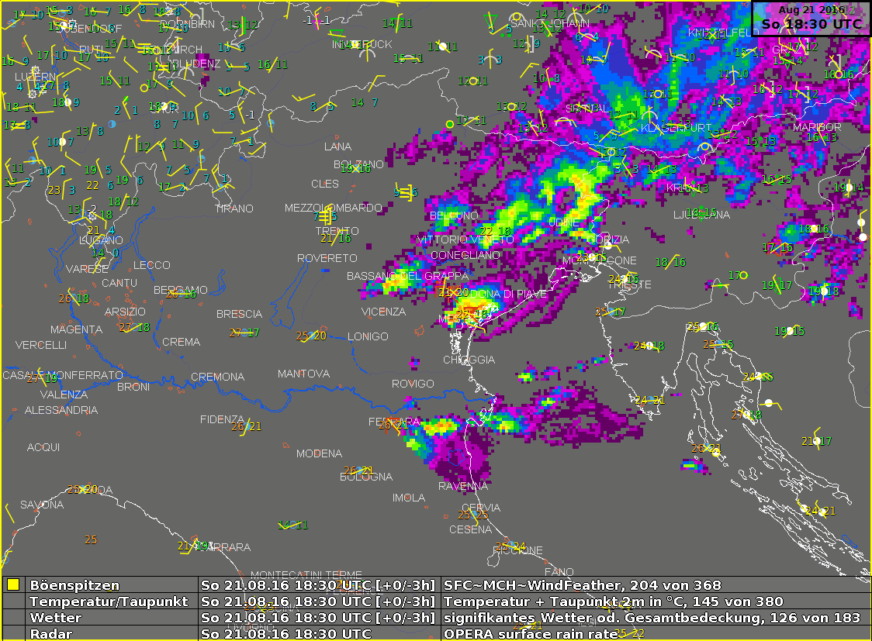The image size is (872, 641).
Task: Click the Radar legend row label
Action: point(51,634)
